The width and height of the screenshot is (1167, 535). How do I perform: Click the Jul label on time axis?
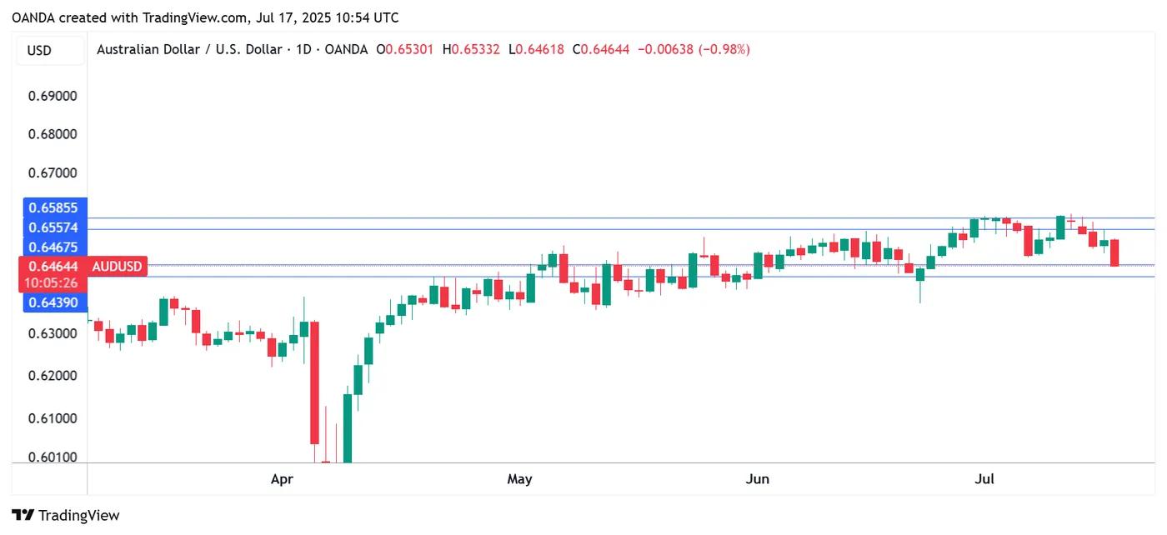[x=985, y=479]
